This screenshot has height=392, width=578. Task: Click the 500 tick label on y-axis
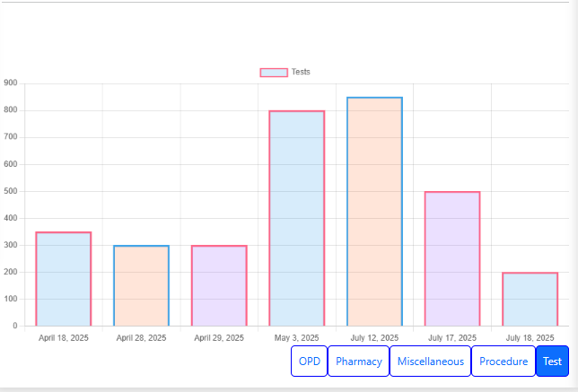pos(11,191)
